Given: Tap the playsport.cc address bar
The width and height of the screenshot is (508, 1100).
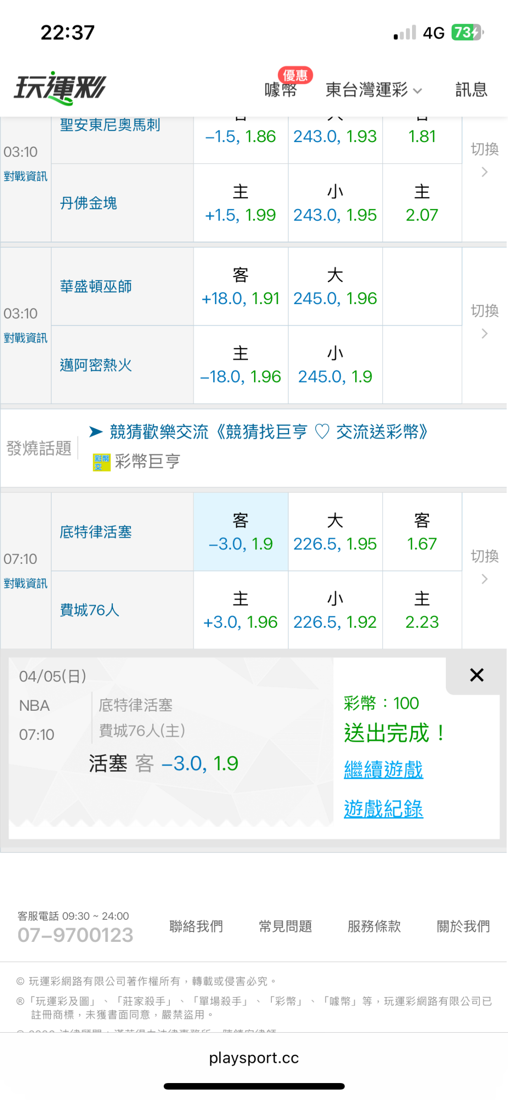Looking at the screenshot, I should 254,1058.
